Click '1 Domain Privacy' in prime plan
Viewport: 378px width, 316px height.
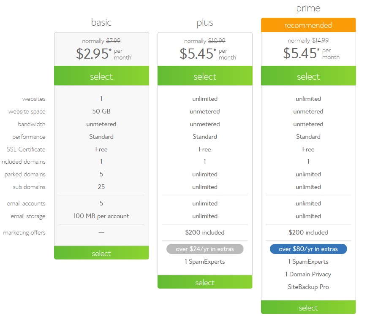tap(308, 274)
